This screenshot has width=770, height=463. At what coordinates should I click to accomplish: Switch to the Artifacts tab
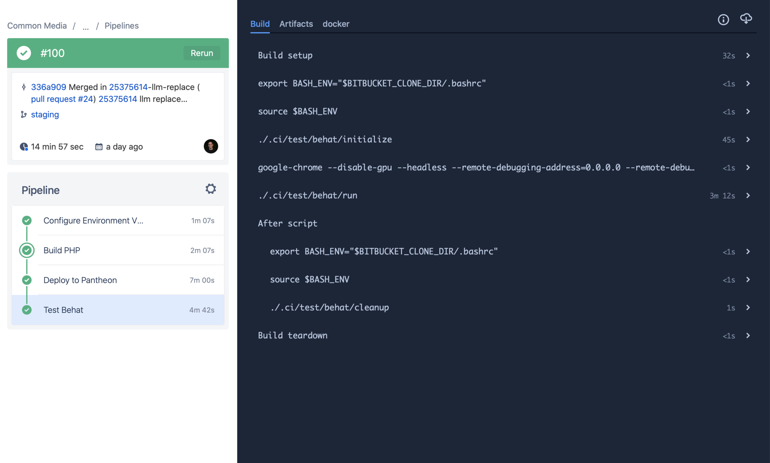click(x=296, y=24)
